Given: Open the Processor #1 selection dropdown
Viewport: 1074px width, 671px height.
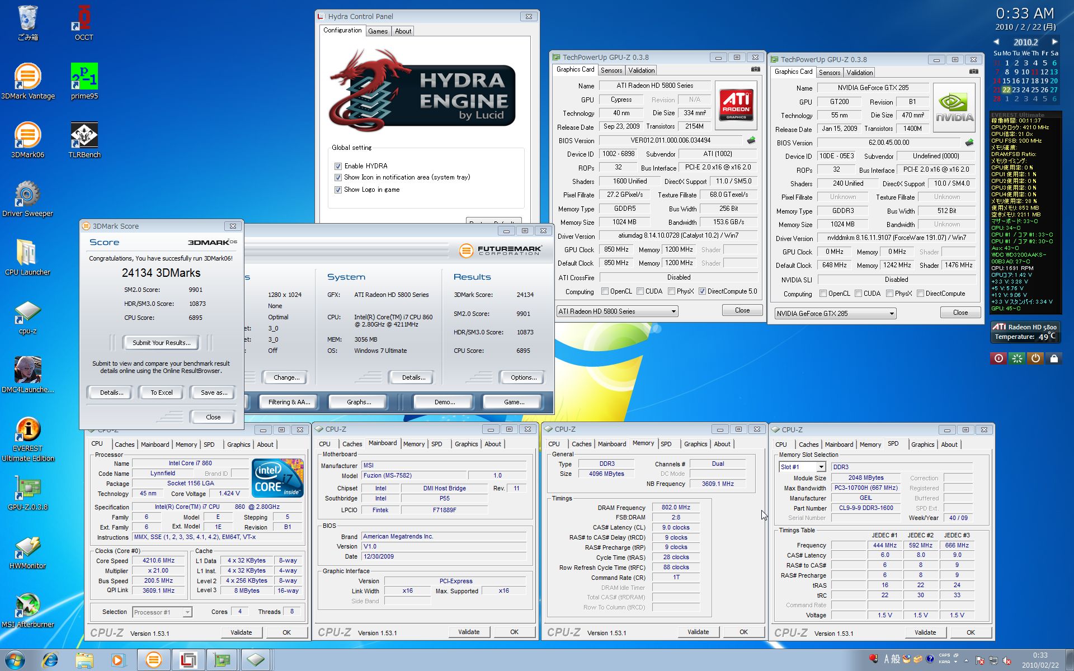Looking at the screenshot, I should 162,612.
